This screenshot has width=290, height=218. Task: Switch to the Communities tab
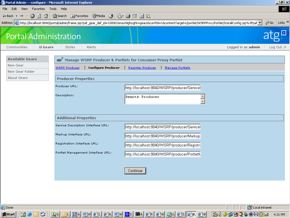[x=17, y=47]
